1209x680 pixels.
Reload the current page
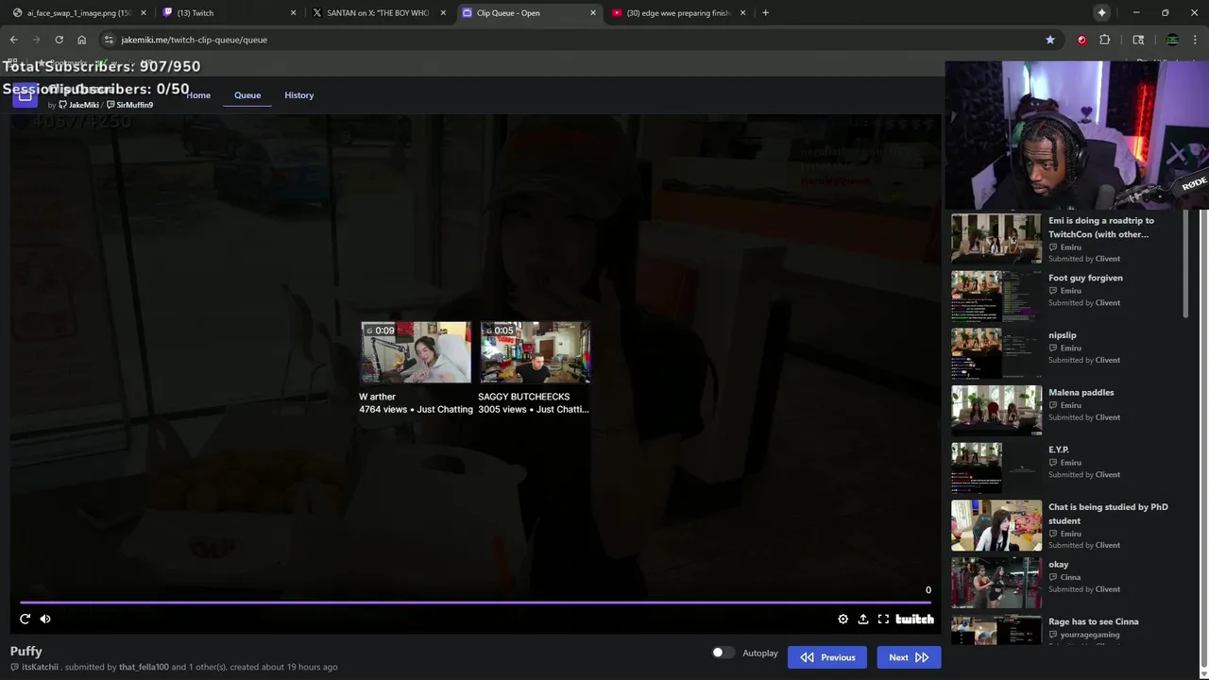(59, 40)
